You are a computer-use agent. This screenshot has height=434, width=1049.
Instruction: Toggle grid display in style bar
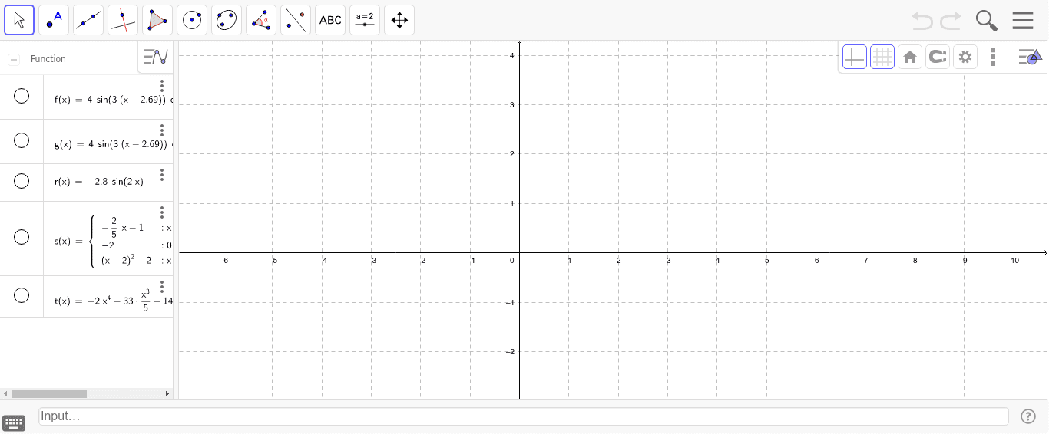point(882,57)
